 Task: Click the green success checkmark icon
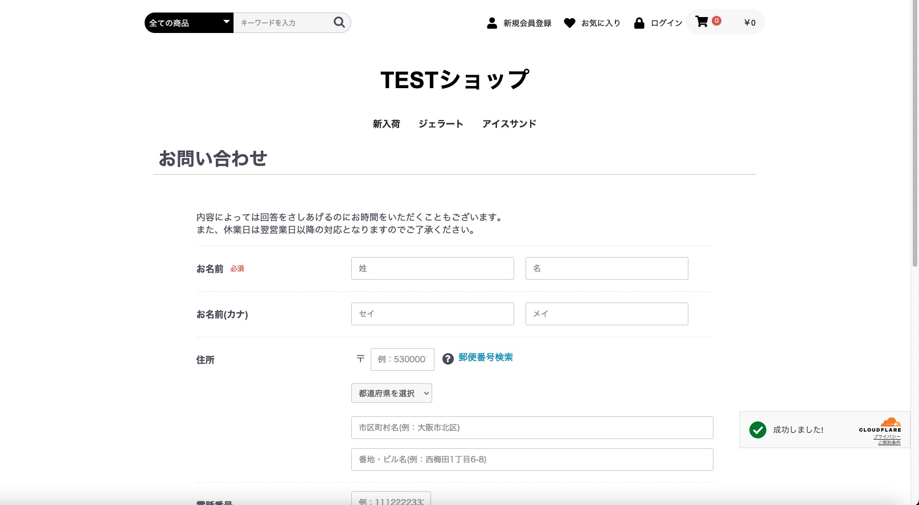[x=758, y=430]
